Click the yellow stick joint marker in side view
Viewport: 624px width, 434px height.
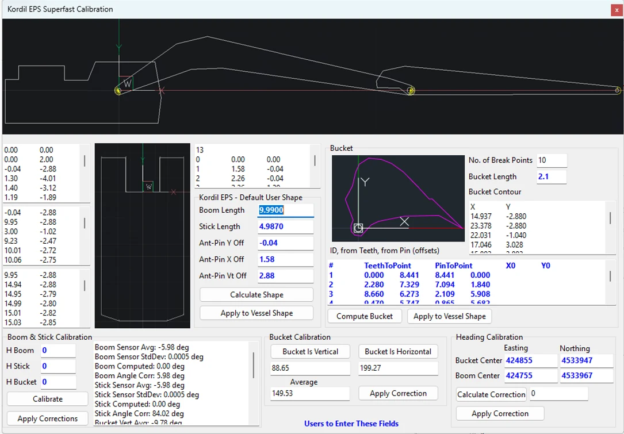[411, 91]
